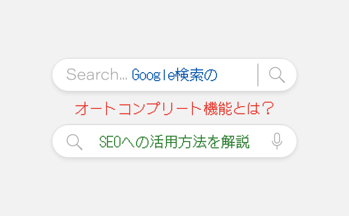This screenshot has width=349, height=216.
Task: Click the red question mark character
Action: [268, 108]
